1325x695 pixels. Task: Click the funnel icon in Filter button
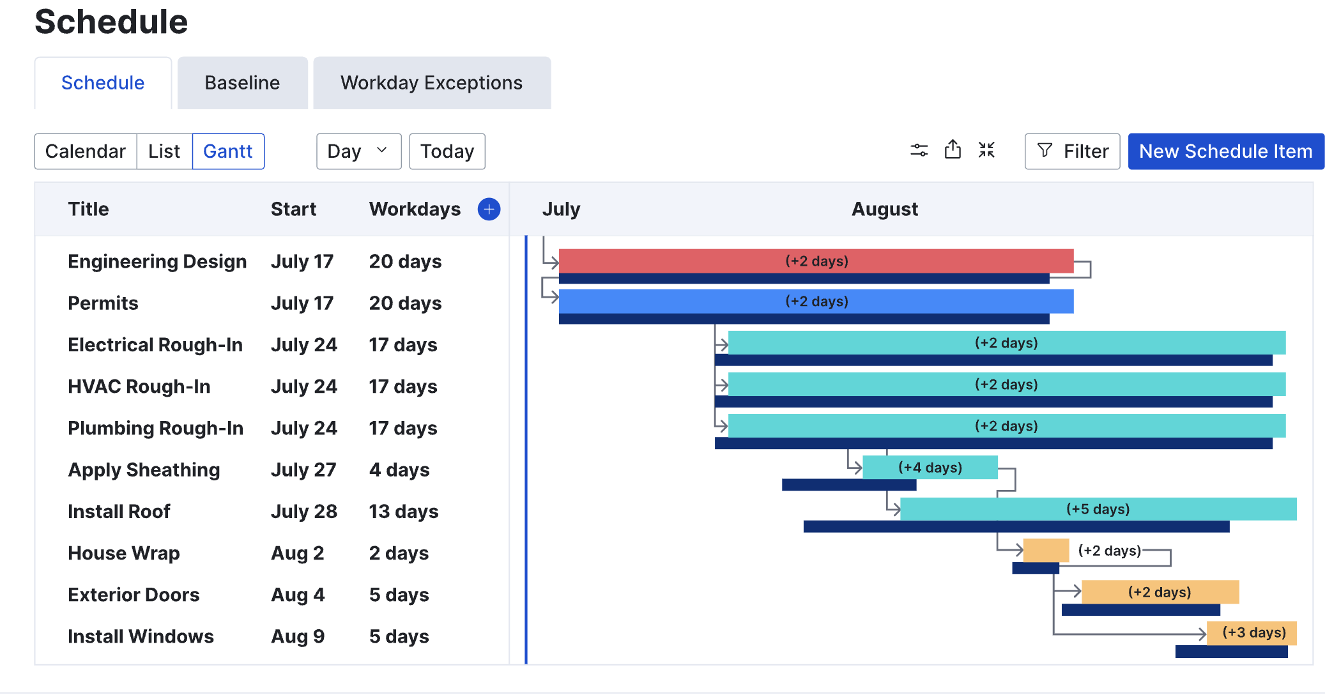pos(1045,151)
